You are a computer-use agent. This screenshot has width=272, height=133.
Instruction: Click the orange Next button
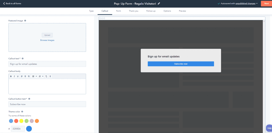[266, 3]
